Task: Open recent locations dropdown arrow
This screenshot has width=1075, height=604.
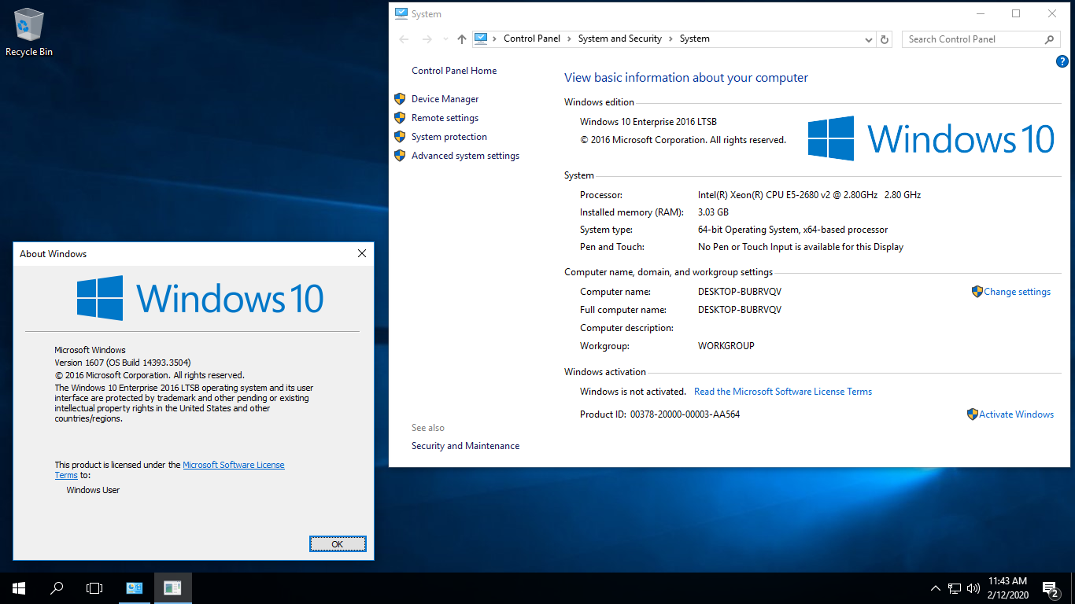Action: (x=445, y=39)
